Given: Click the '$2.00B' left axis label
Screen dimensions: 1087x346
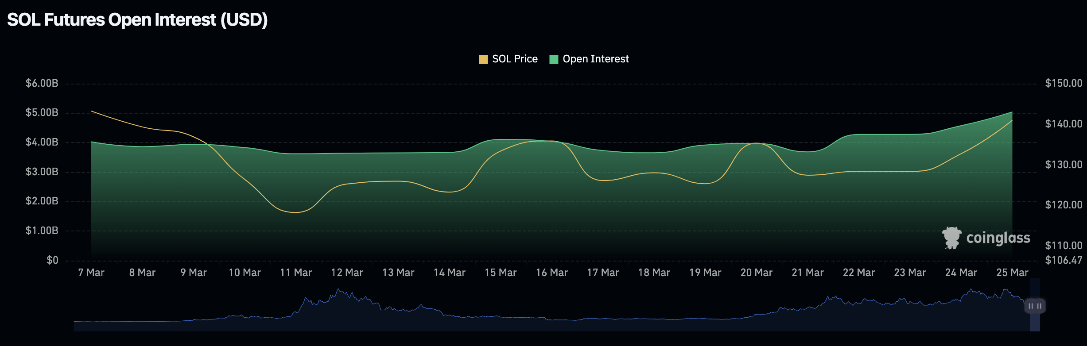Looking at the screenshot, I should (42, 201).
